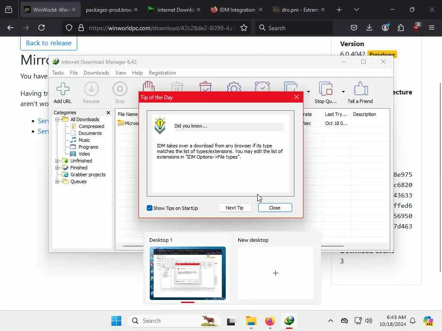This screenshot has height=331, width=442.
Task: Open the File menu in IDM
Action: pyautogui.click(x=74, y=72)
